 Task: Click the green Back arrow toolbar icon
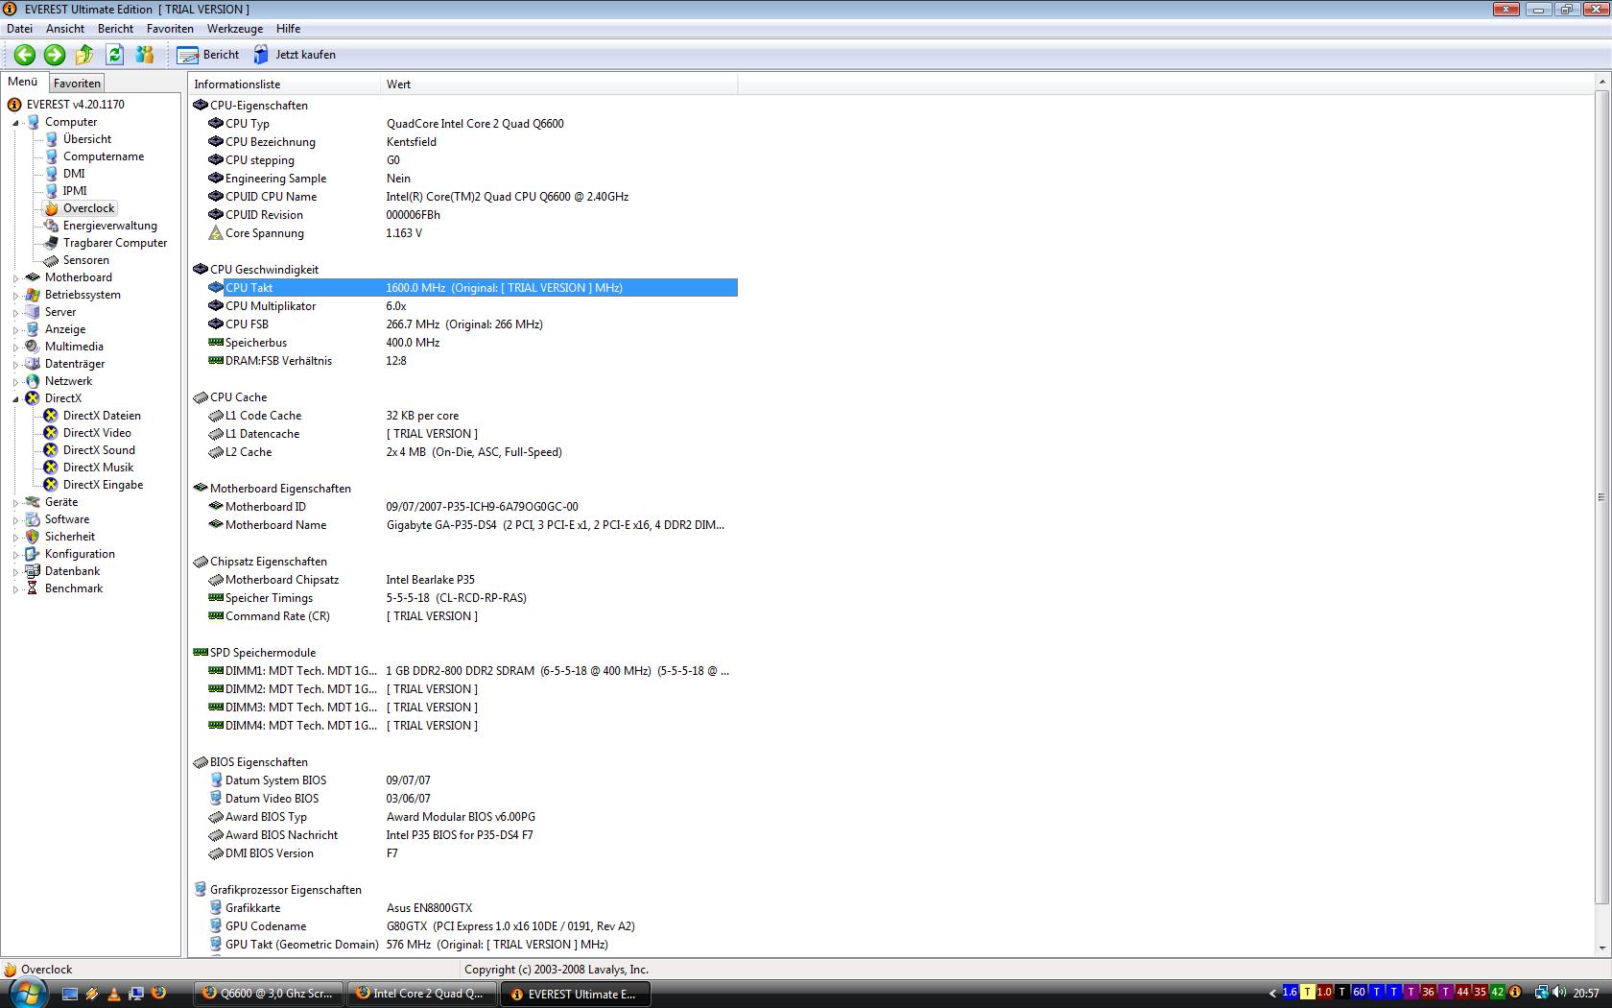[25, 55]
